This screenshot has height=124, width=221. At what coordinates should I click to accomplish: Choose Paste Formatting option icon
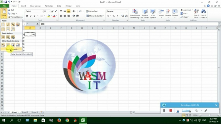[3, 45]
